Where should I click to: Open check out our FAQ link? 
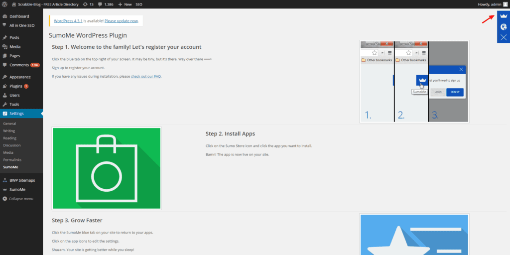pyautogui.click(x=146, y=76)
